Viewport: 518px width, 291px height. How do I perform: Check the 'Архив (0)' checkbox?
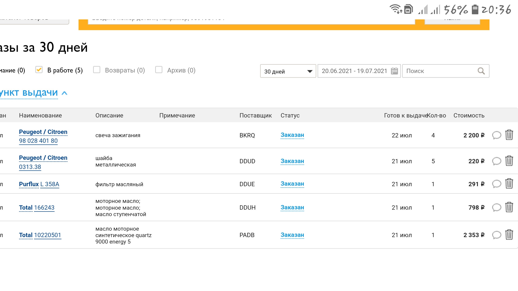[x=159, y=70]
